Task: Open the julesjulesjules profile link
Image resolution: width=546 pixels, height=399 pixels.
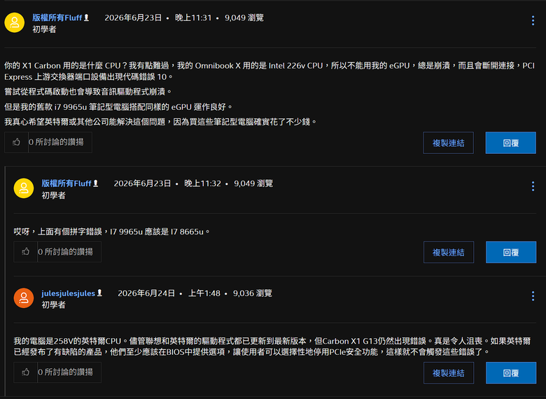Action: click(x=69, y=293)
